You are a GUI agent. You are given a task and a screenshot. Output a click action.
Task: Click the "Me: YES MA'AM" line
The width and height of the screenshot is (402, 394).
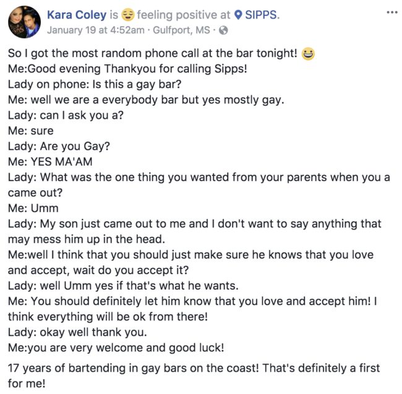click(48, 162)
